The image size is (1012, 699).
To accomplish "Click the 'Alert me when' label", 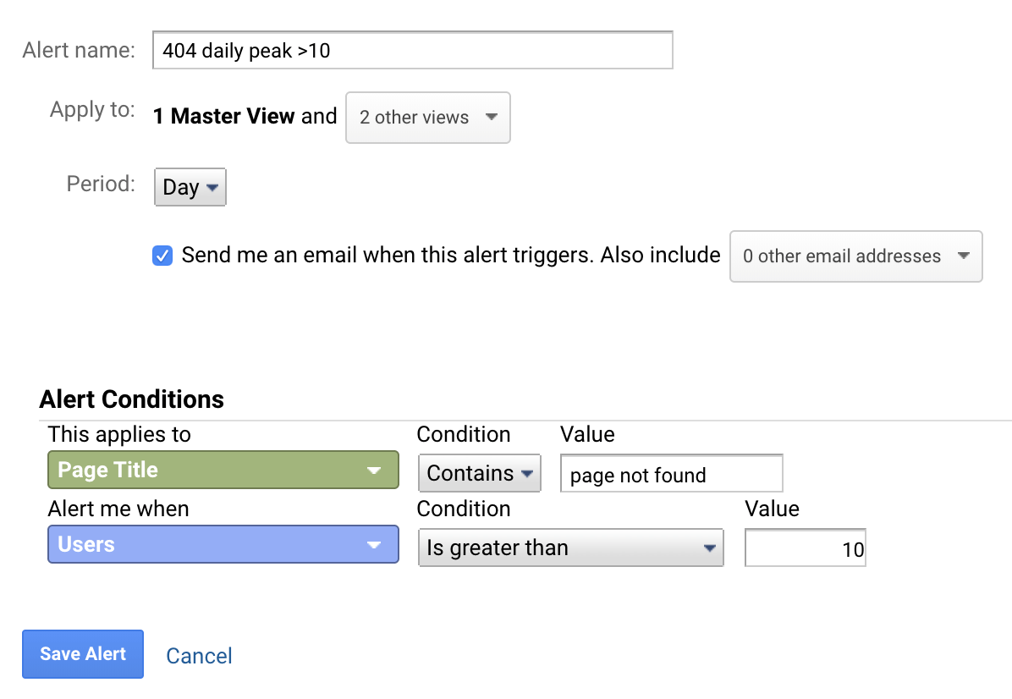I will click(x=118, y=509).
